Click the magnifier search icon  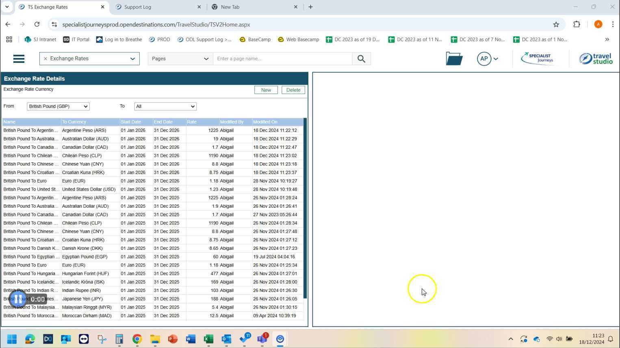click(x=361, y=59)
